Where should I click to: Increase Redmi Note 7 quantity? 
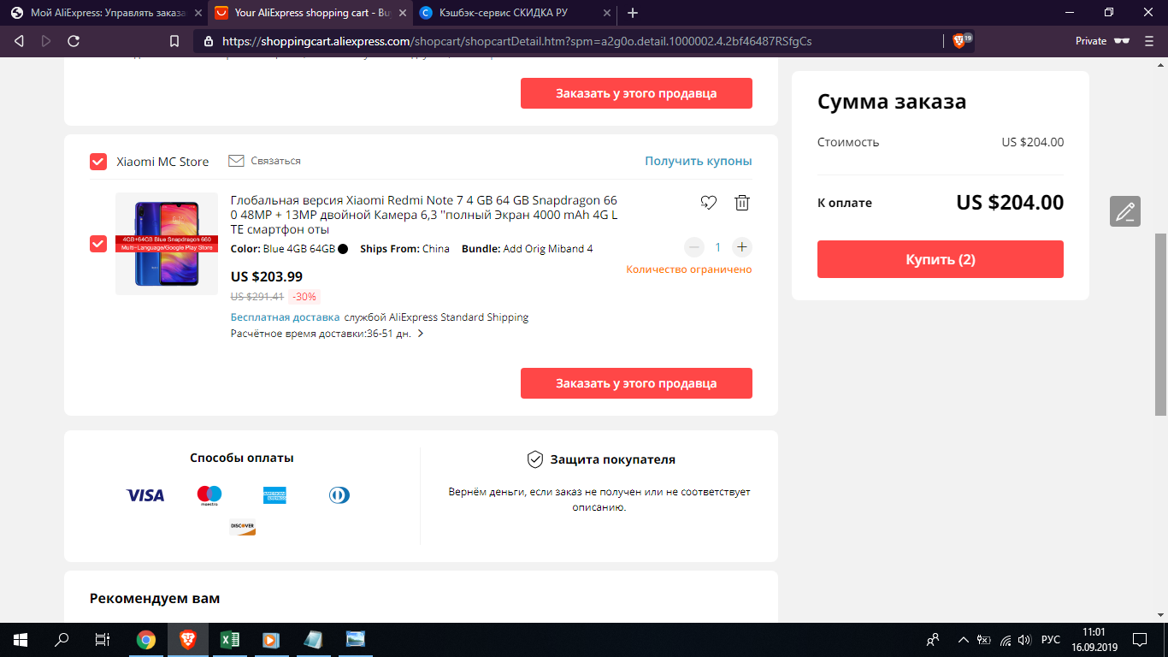[x=742, y=247]
